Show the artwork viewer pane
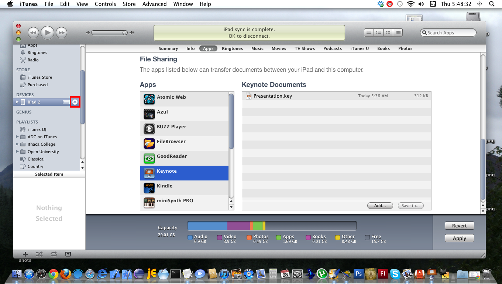 pyautogui.click(x=68, y=254)
